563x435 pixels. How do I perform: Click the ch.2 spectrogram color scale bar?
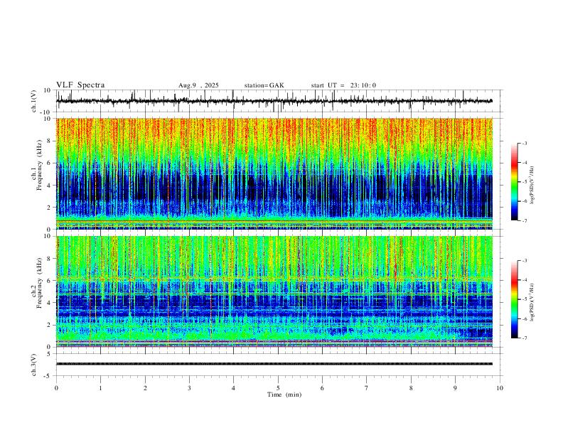coord(514,299)
